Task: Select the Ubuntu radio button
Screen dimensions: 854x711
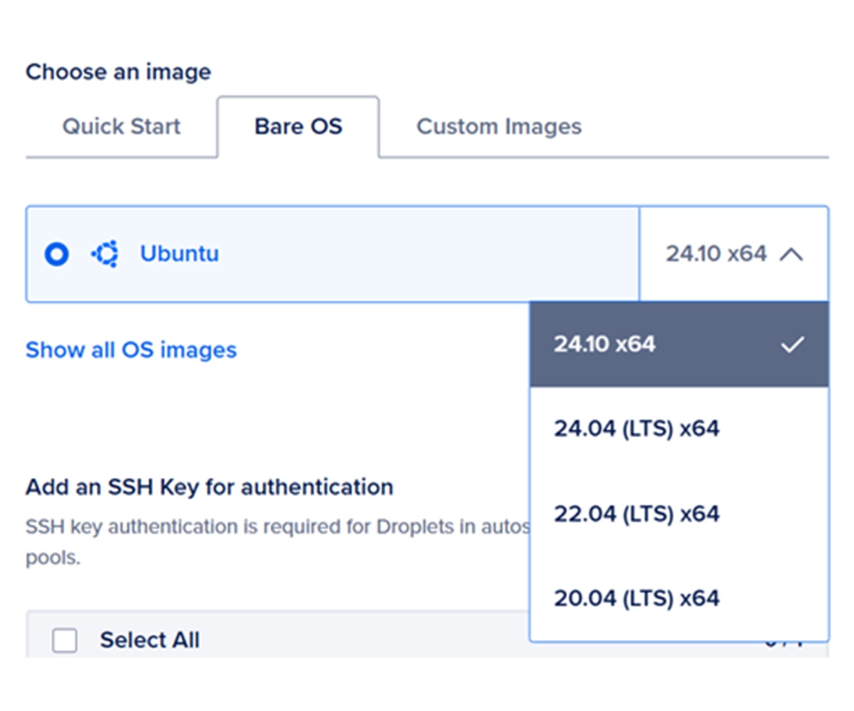Action: 56,254
